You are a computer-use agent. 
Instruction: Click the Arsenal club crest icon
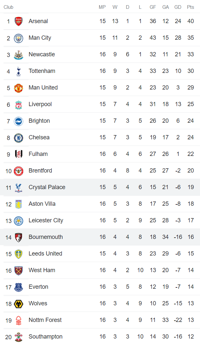19,21
